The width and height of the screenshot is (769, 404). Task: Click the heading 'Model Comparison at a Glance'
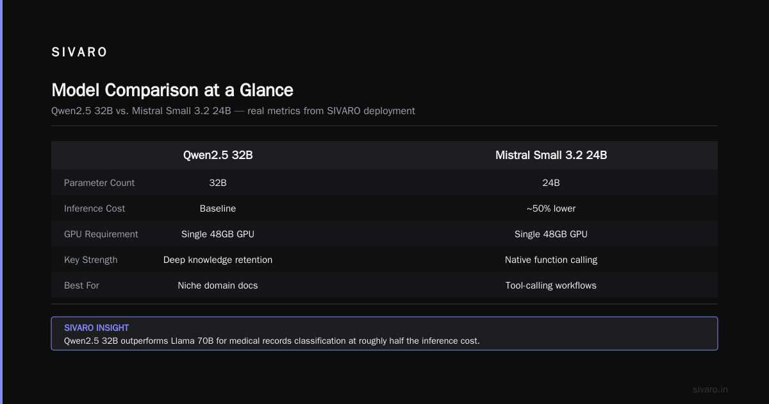[x=172, y=90]
